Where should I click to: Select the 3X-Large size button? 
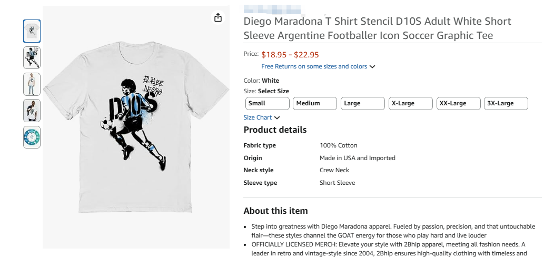click(x=506, y=103)
